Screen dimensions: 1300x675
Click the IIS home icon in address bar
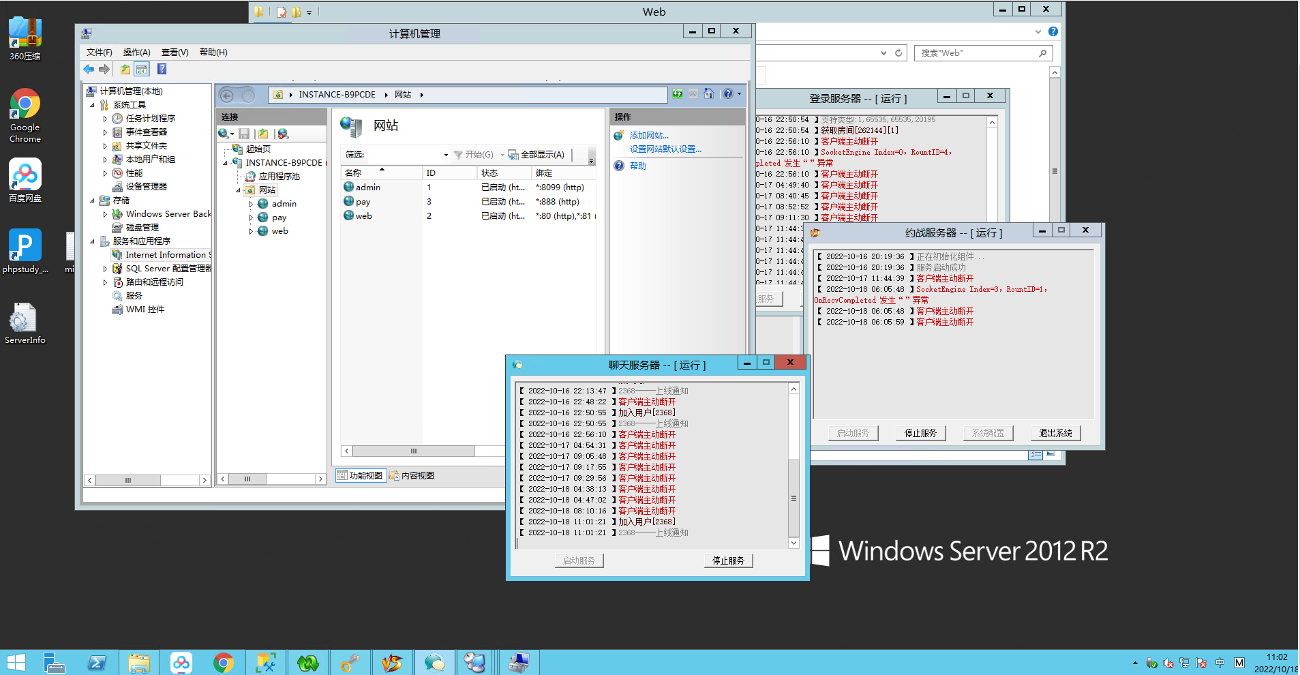click(x=709, y=94)
